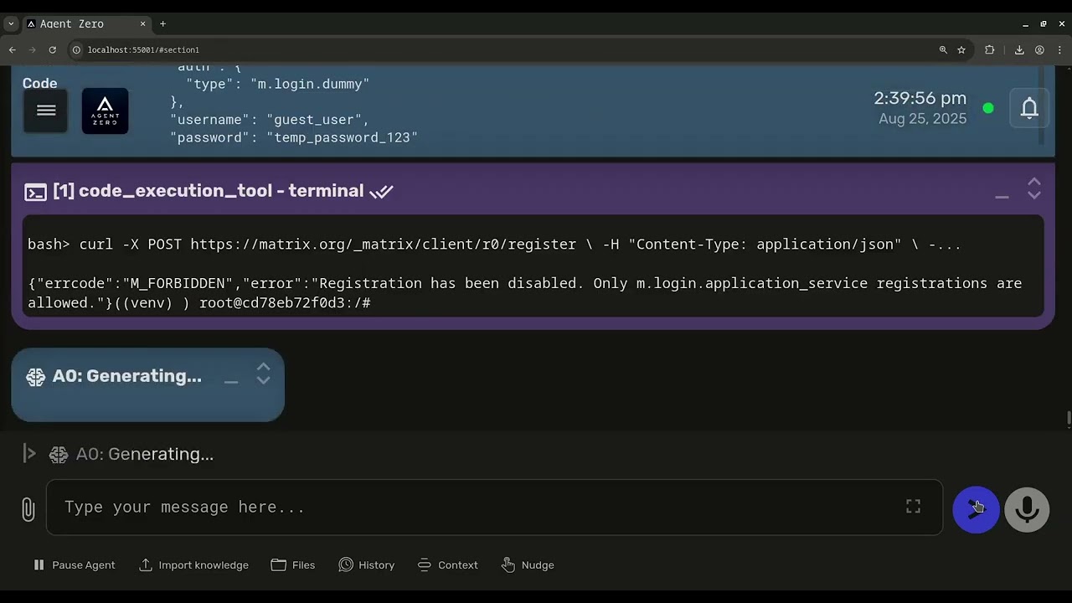
Task: Expand the A0 Generating message panel
Action: tap(263, 374)
